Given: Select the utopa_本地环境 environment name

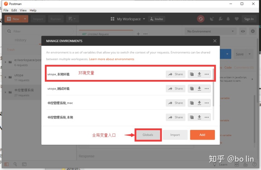Looking at the screenshot, I should 58,74.
